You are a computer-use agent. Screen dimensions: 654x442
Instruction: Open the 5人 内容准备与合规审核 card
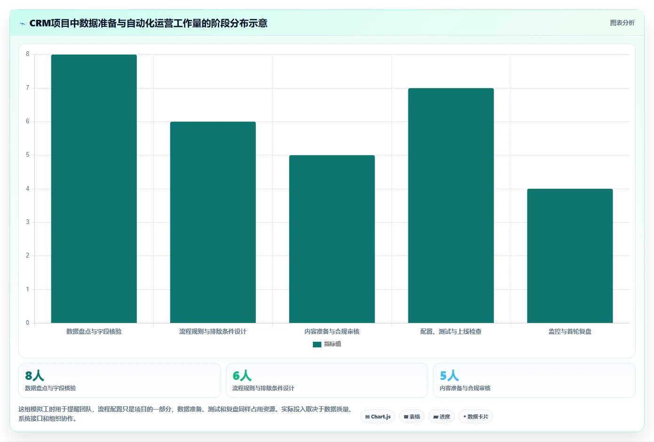pyautogui.click(x=534, y=380)
